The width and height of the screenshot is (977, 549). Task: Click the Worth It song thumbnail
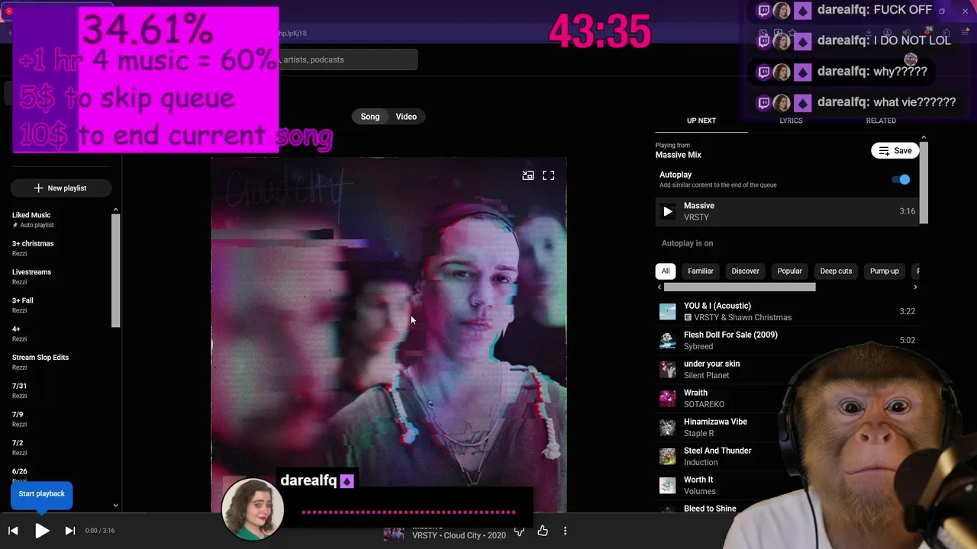(668, 485)
